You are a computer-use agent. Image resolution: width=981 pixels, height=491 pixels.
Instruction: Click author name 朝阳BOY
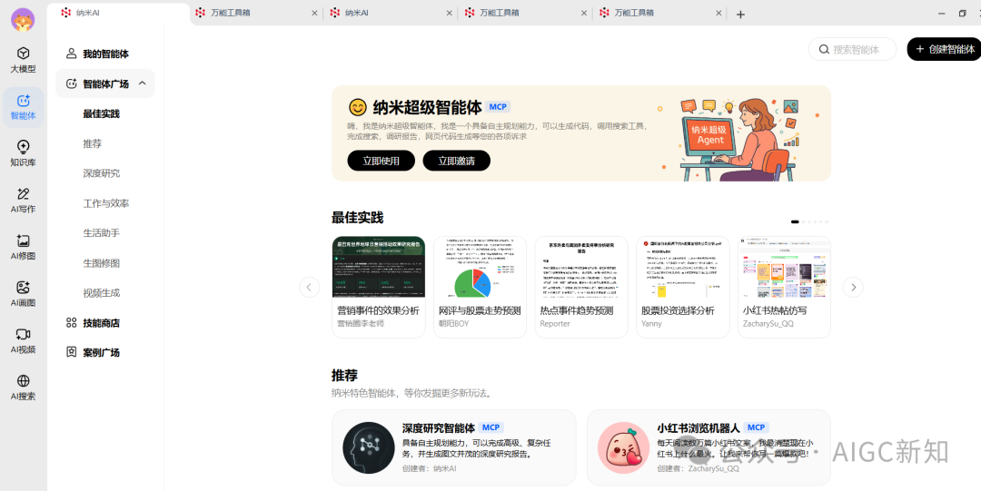(453, 323)
